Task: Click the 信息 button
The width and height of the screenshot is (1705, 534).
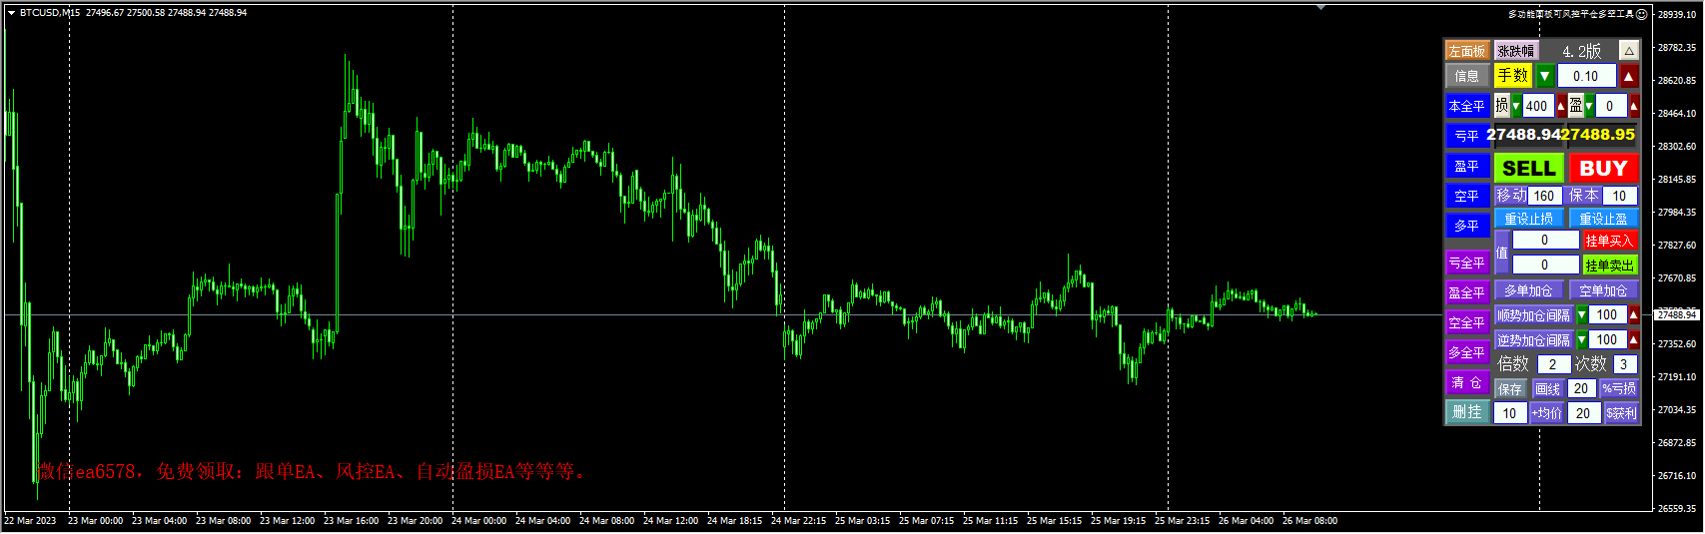Action: [1467, 76]
